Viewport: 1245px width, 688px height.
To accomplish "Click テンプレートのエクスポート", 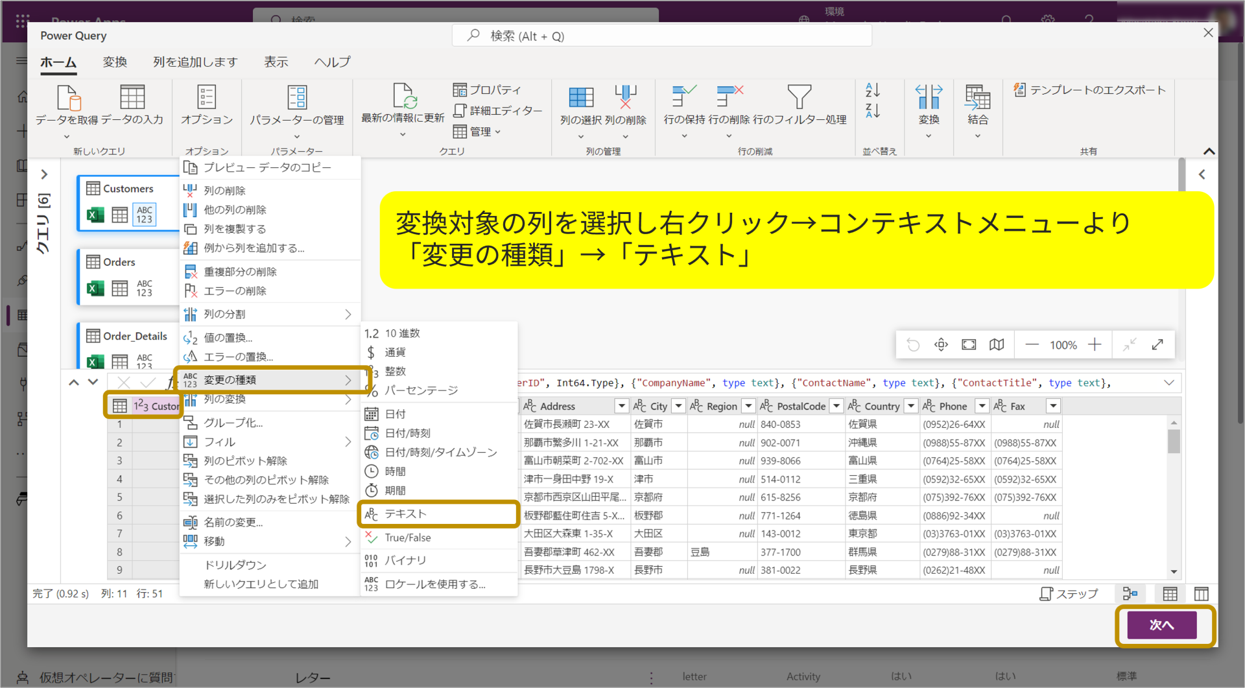I will click(1089, 90).
